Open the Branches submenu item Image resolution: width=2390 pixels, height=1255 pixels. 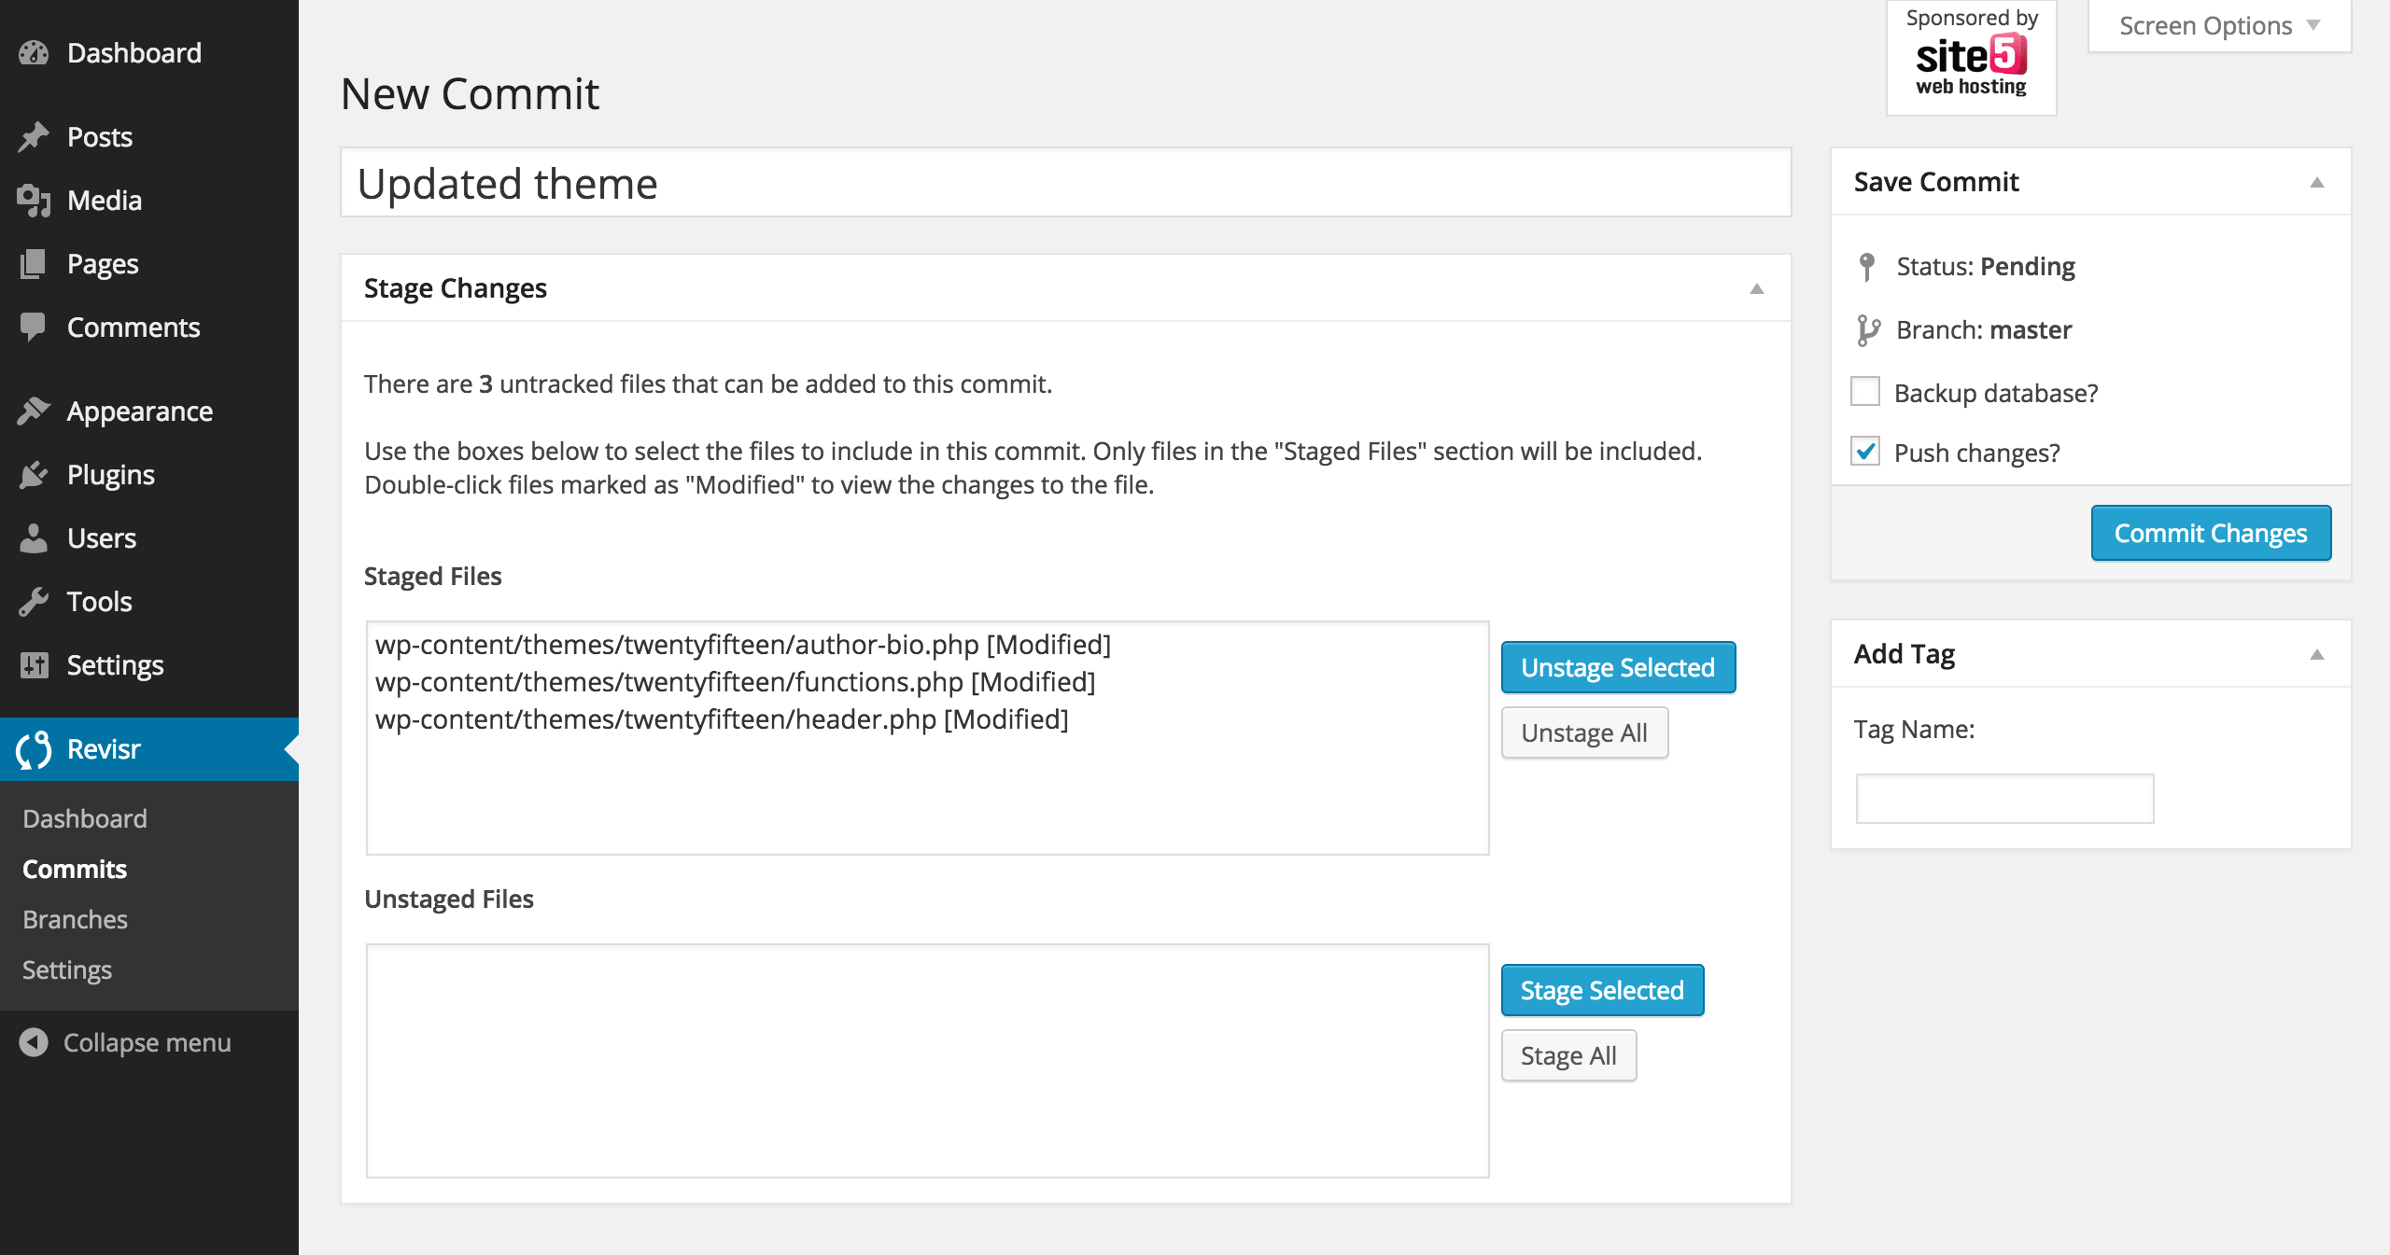click(x=75, y=919)
